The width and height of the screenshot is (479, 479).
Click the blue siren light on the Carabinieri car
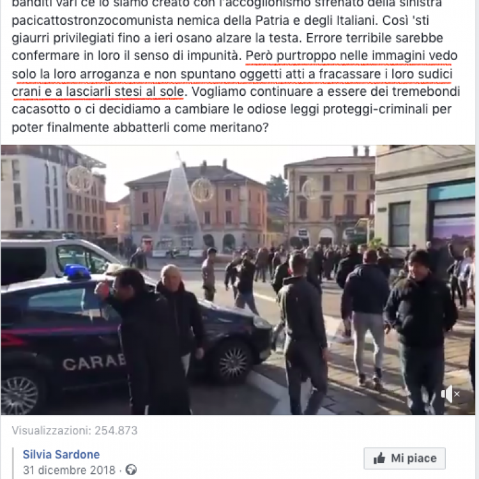point(77,272)
